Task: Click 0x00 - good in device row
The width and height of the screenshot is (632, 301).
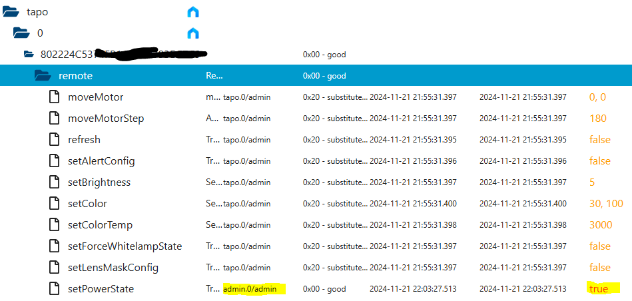Action: 324,55
